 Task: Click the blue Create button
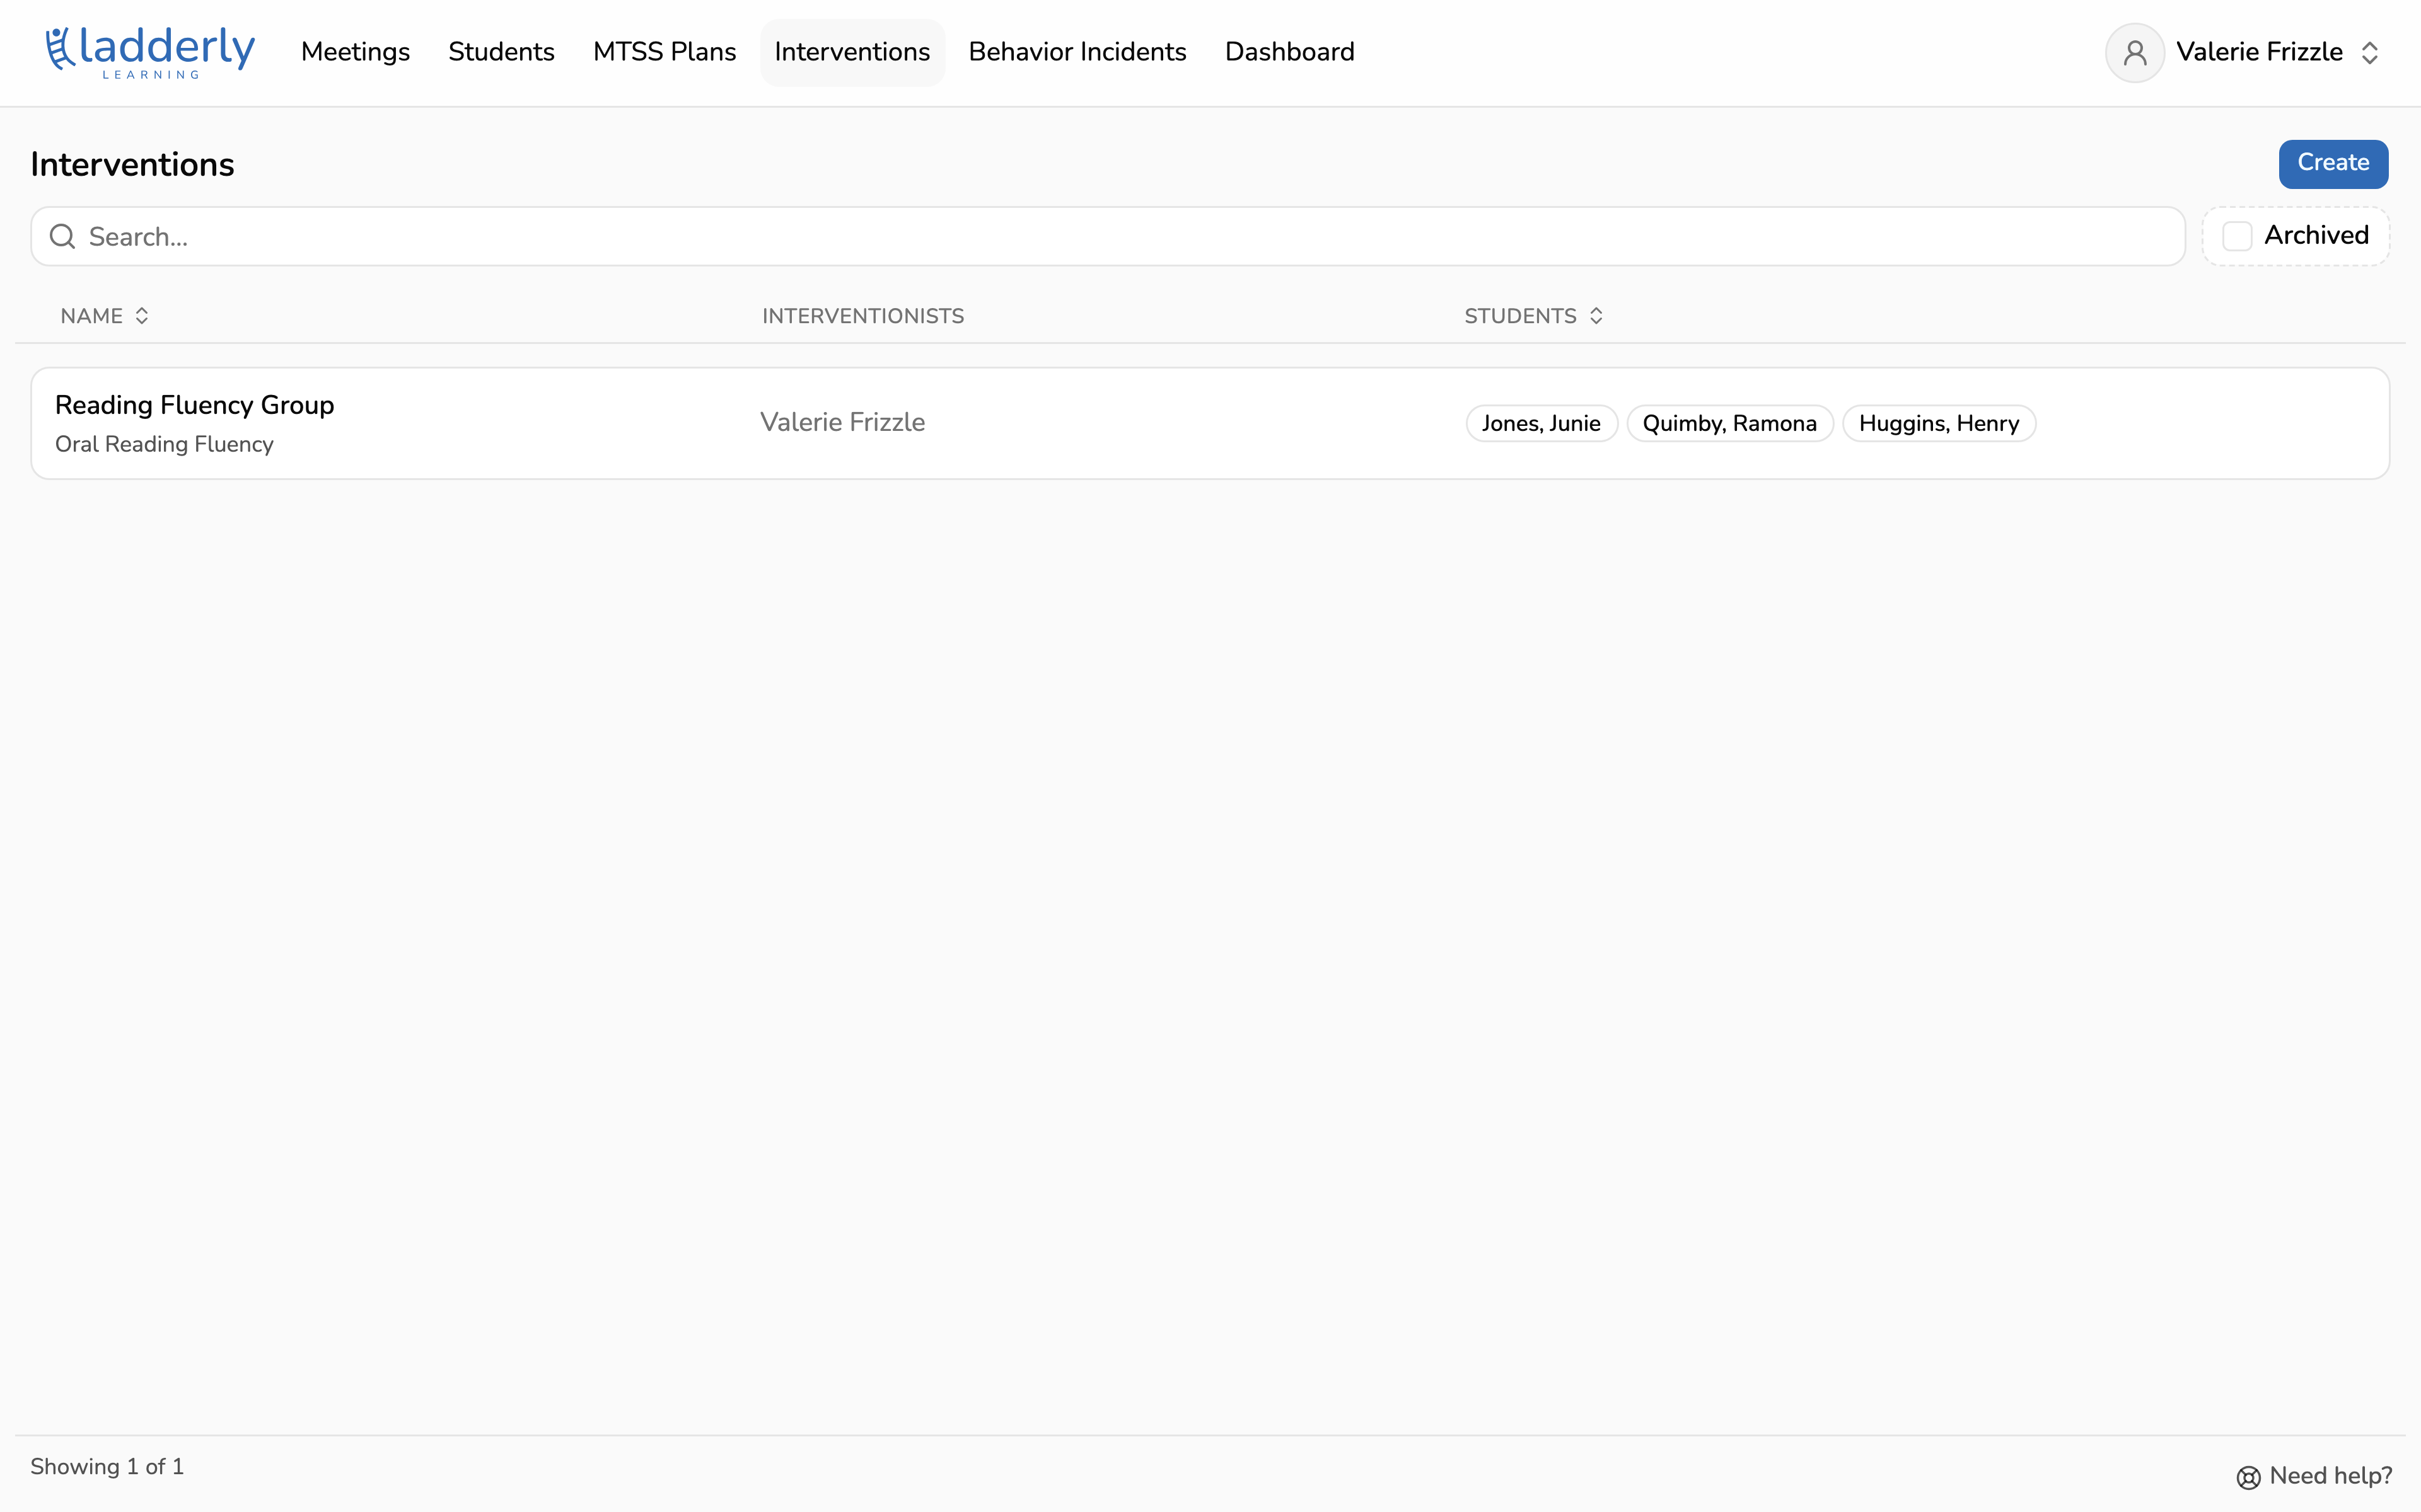[x=2333, y=163]
